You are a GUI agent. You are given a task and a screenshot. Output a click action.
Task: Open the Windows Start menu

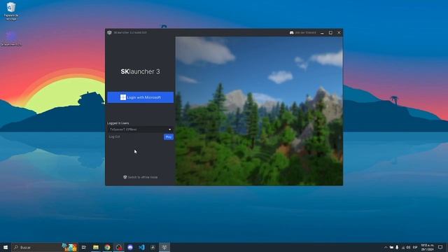pyautogui.click(x=6, y=247)
